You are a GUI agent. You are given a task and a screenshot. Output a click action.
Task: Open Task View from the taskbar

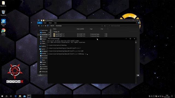click(x=11, y=96)
